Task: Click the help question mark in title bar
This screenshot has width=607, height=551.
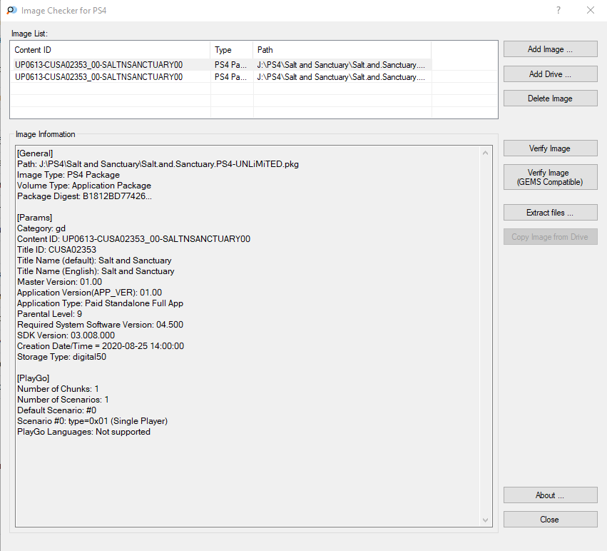Action: [x=558, y=11]
